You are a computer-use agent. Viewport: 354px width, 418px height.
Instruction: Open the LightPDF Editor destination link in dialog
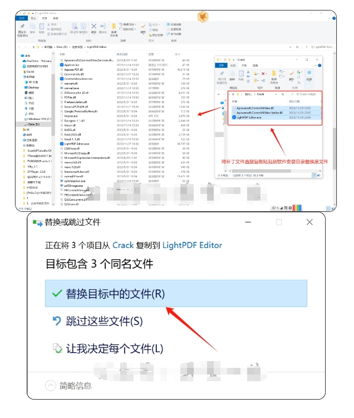192,245
